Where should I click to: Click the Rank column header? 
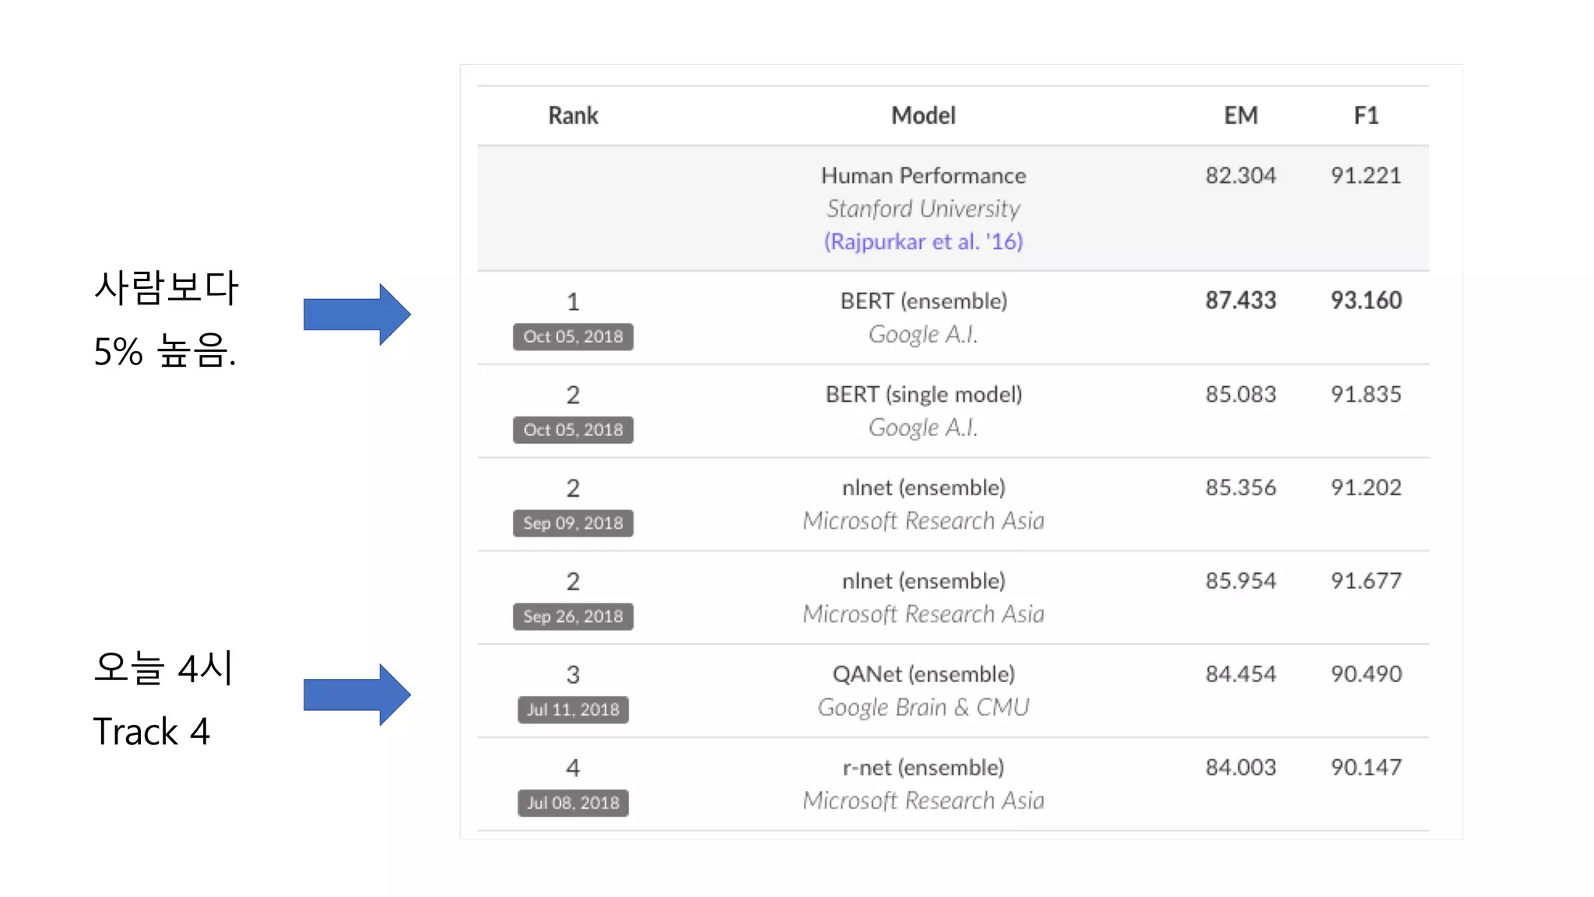[x=573, y=116]
